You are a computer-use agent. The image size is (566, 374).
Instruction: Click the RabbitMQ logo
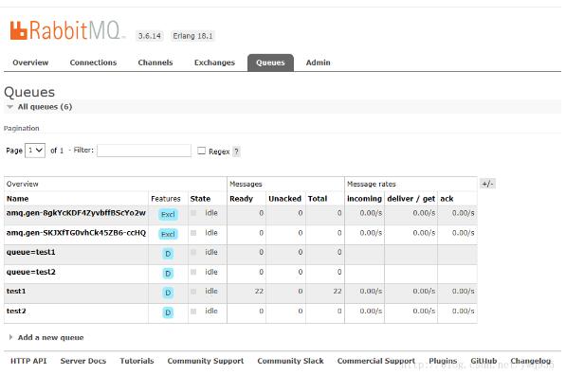67,30
